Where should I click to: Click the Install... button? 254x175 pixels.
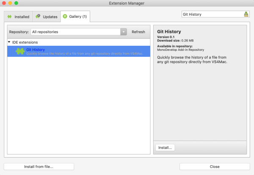pos(165,148)
